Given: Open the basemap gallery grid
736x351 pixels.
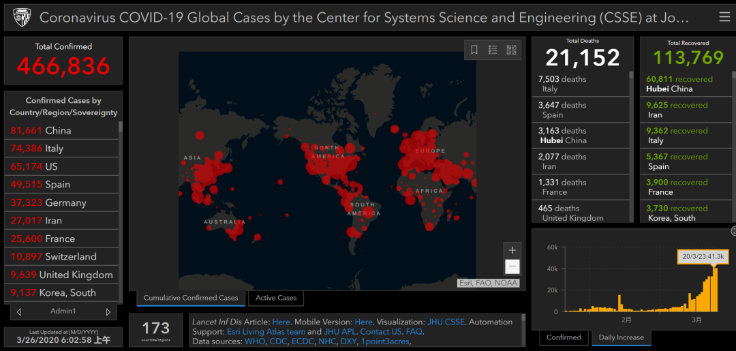Looking at the screenshot, I should pos(512,50).
